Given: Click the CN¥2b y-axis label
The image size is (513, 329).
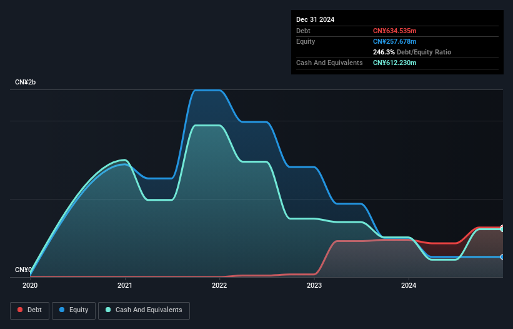Looking at the screenshot, I should pyautogui.click(x=25, y=82).
